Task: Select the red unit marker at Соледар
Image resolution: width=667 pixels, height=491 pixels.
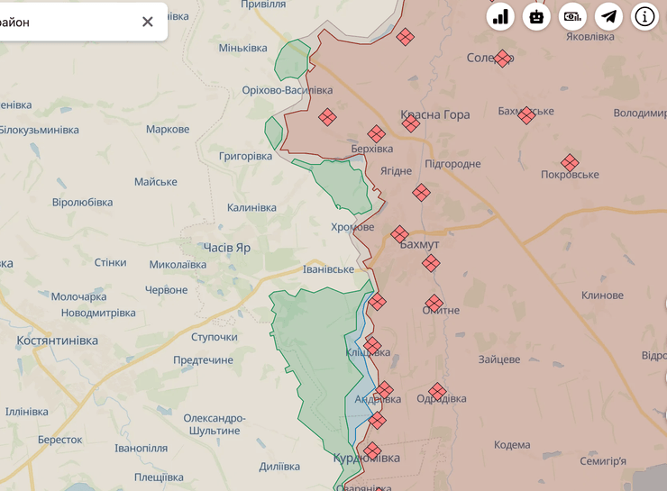Action: 502,59
